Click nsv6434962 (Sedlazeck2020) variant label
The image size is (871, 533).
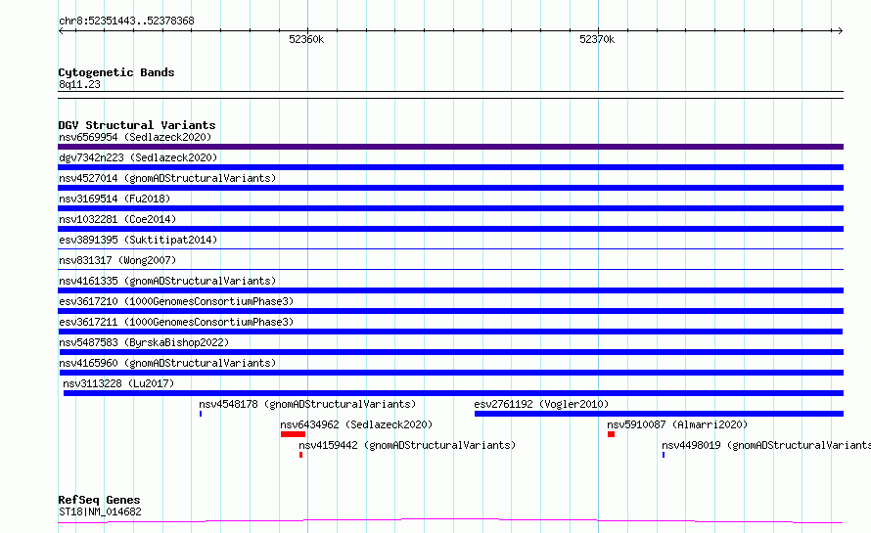(x=356, y=424)
